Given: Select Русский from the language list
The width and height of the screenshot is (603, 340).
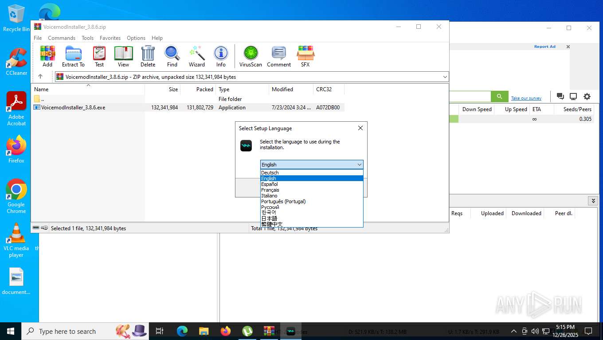Looking at the screenshot, I should pos(312,207).
